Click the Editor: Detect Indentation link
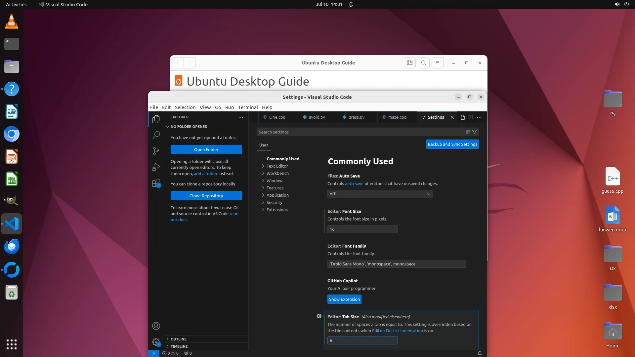 point(397,331)
